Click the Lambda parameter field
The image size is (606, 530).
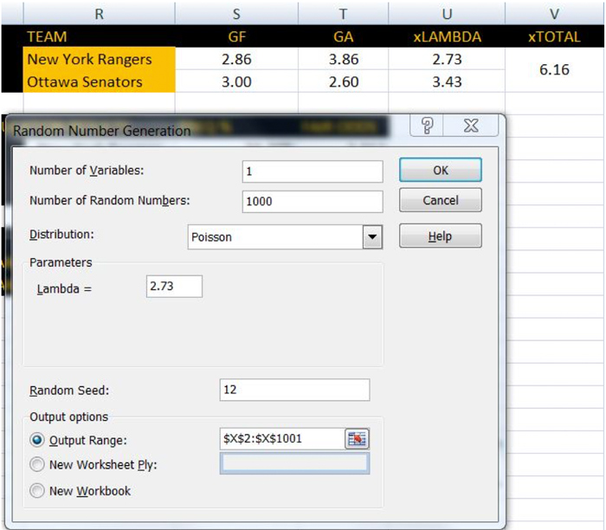pyautogui.click(x=174, y=286)
